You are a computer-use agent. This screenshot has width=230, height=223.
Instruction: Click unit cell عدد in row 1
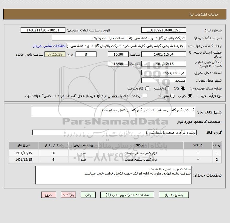(83, 153)
